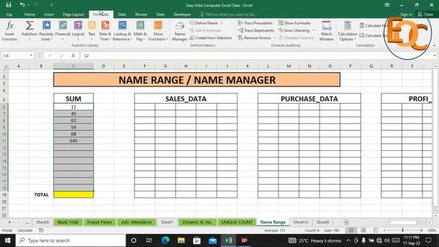The image size is (439, 247).
Task: Click Trace Precedents
Action: (x=255, y=23)
